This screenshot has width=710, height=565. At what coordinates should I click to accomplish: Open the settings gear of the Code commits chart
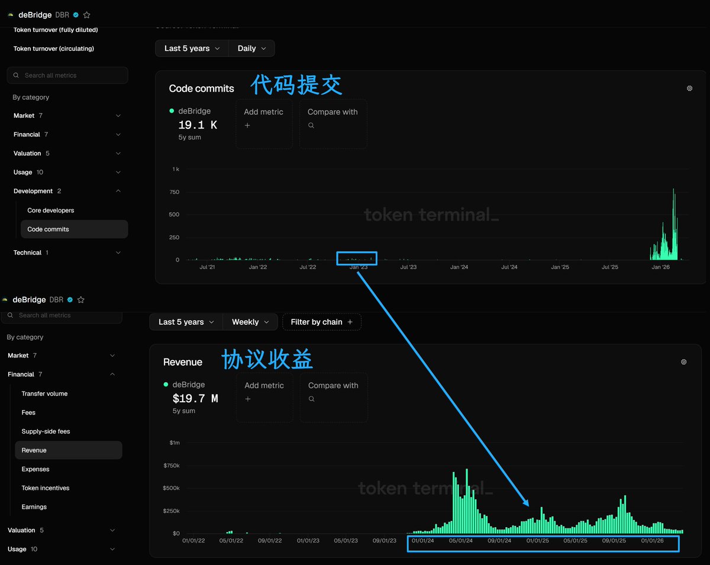[689, 88]
